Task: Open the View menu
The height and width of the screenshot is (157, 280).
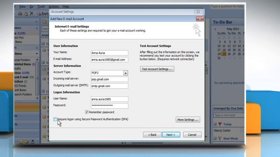Action: point(22,7)
